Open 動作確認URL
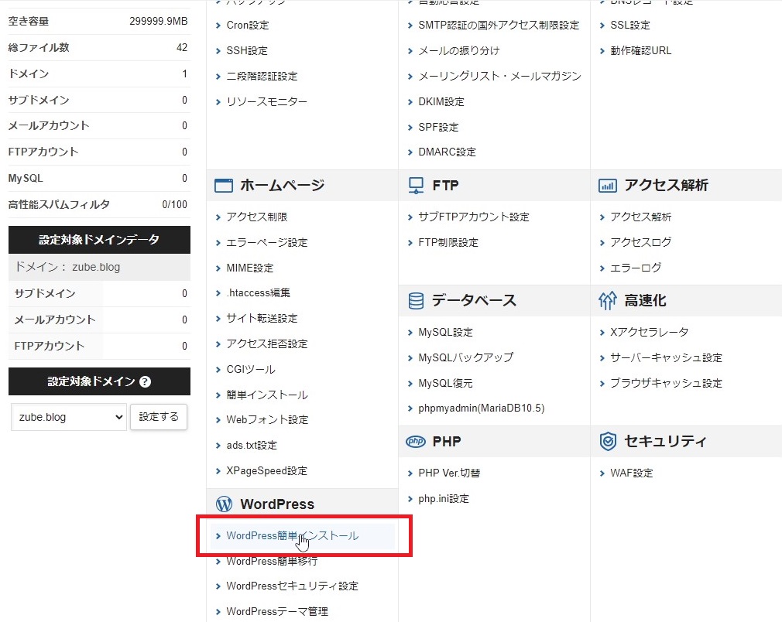782x622 pixels. [641, 50]
